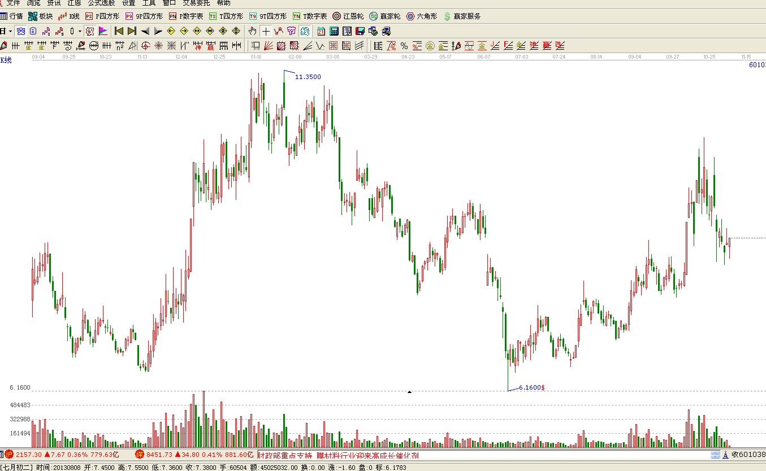Jump to first record arrow icon
This screenshot has width=766, height=471.
tap(119, 30)
